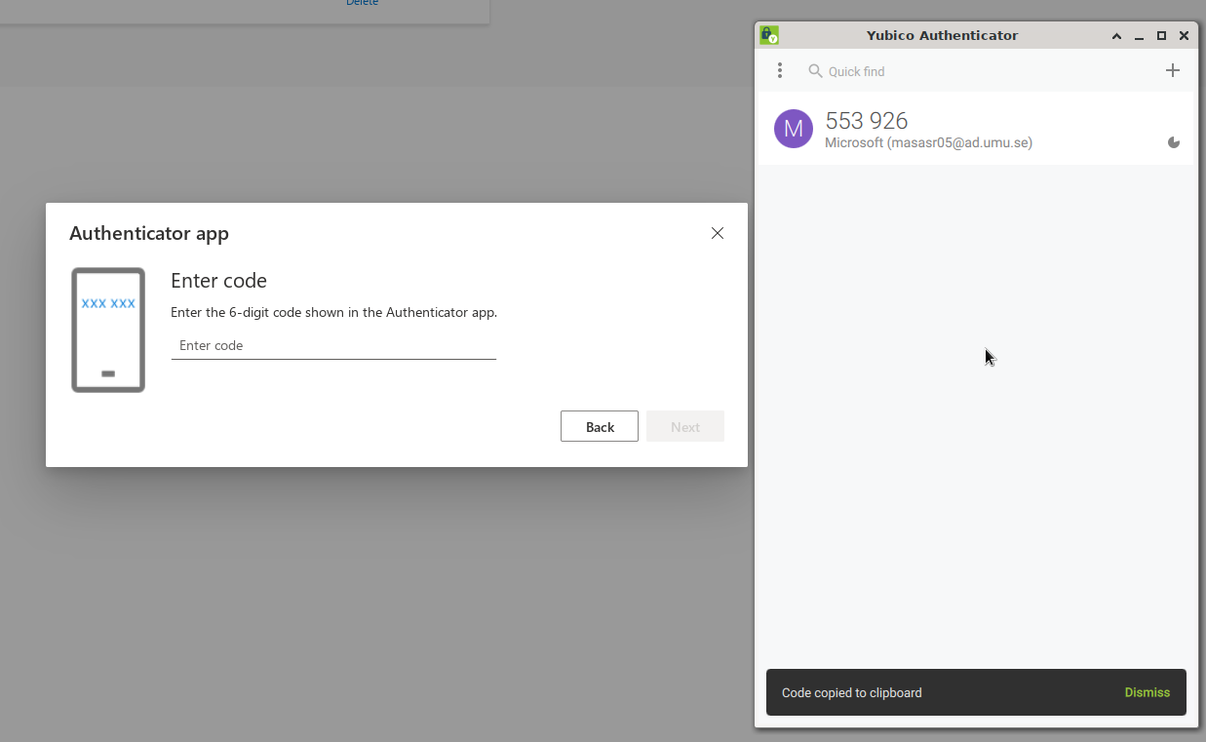Close the Authenticator app dialog with X
This screenshot has height=742, width=1206.
click(718, 233)
